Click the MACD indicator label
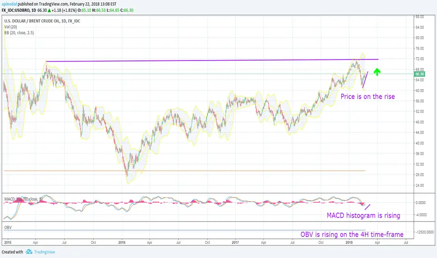The width and height of the screenshot is (437, 258). [23, 199]
